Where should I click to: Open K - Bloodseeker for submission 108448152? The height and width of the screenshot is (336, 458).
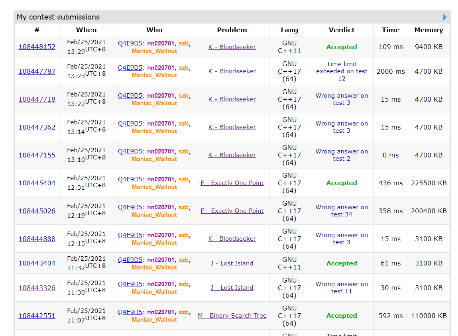pos(232,47)
